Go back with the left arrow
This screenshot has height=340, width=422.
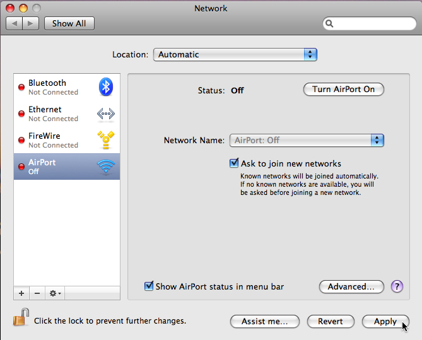[15, 23]
